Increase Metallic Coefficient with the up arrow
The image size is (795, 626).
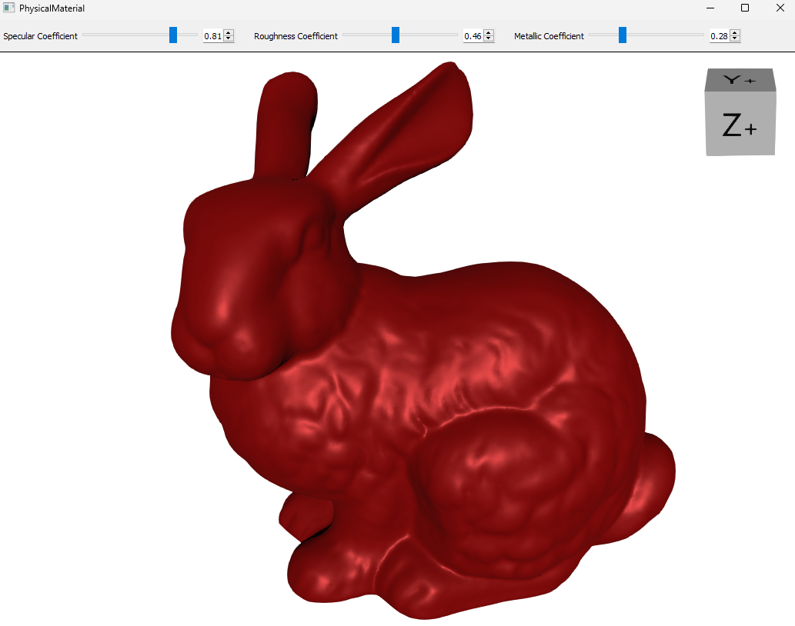(x=735, y=33)
